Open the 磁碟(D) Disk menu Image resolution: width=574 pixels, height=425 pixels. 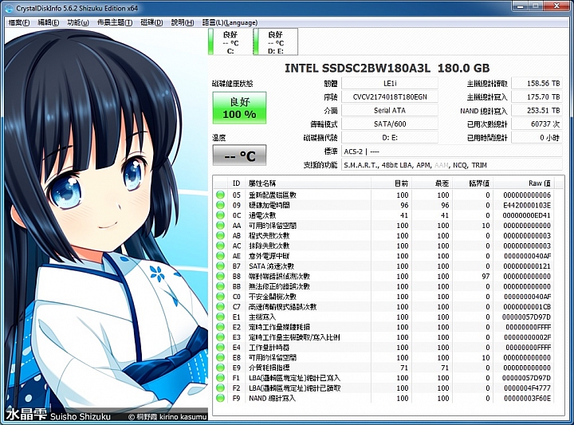[151, 22]
